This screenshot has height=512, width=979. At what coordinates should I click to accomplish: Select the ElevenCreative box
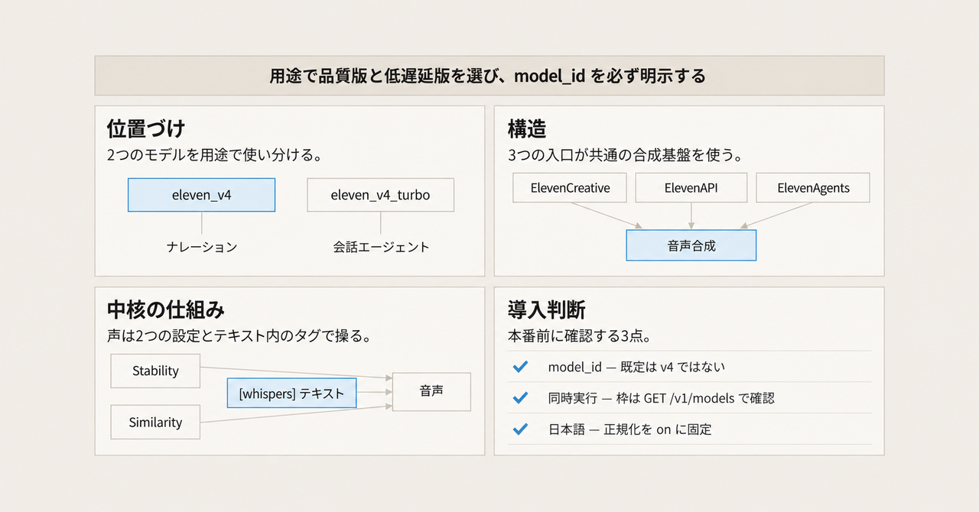[x=571, y=188]
